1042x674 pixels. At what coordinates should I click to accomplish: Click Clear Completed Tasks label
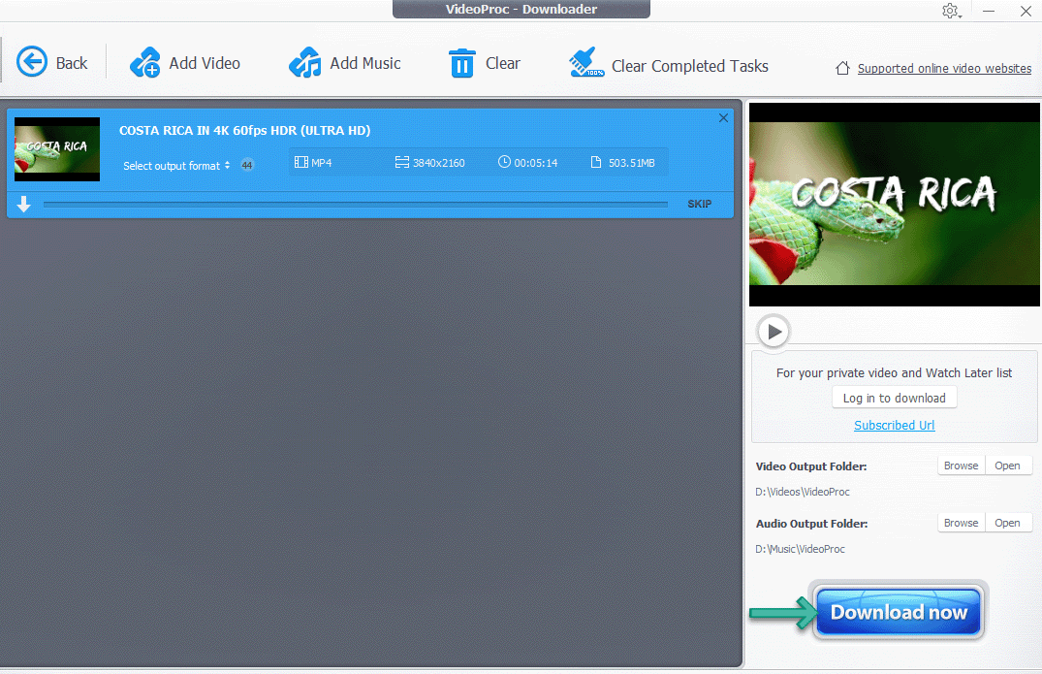(690, 67)
